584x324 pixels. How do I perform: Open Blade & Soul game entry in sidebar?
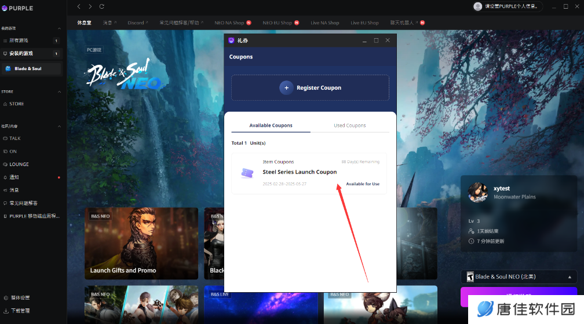click(31, 68)
